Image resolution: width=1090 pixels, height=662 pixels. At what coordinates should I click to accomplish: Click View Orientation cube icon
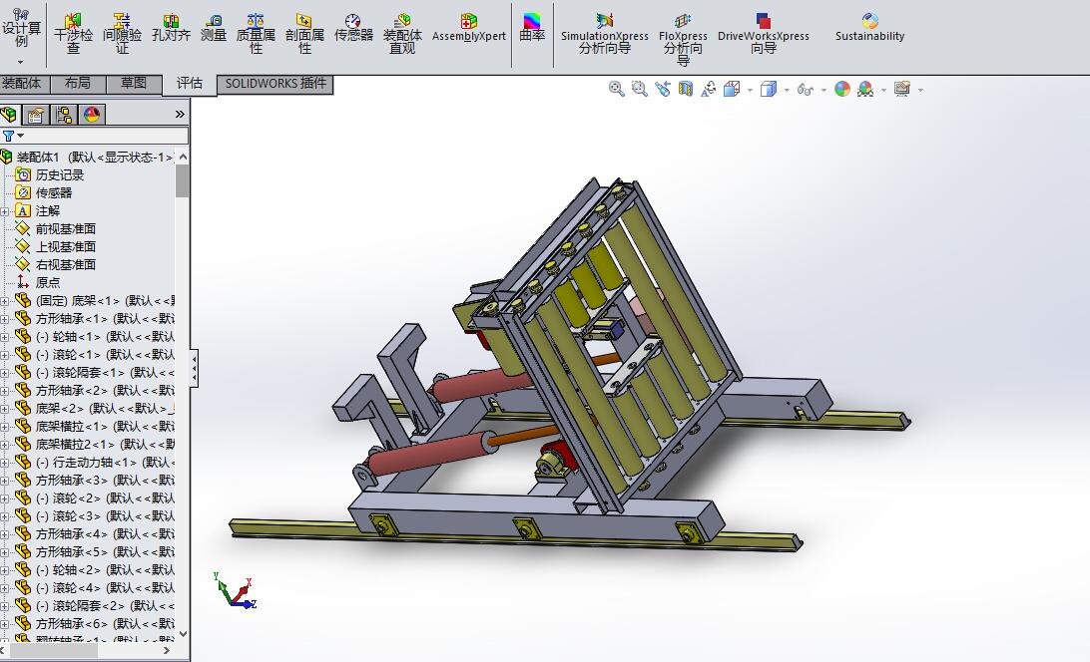tap(732, 89)
